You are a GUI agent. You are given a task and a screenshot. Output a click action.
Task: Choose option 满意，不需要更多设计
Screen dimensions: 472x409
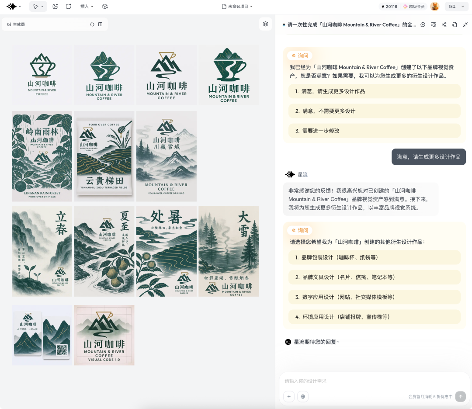coord(374,111)
